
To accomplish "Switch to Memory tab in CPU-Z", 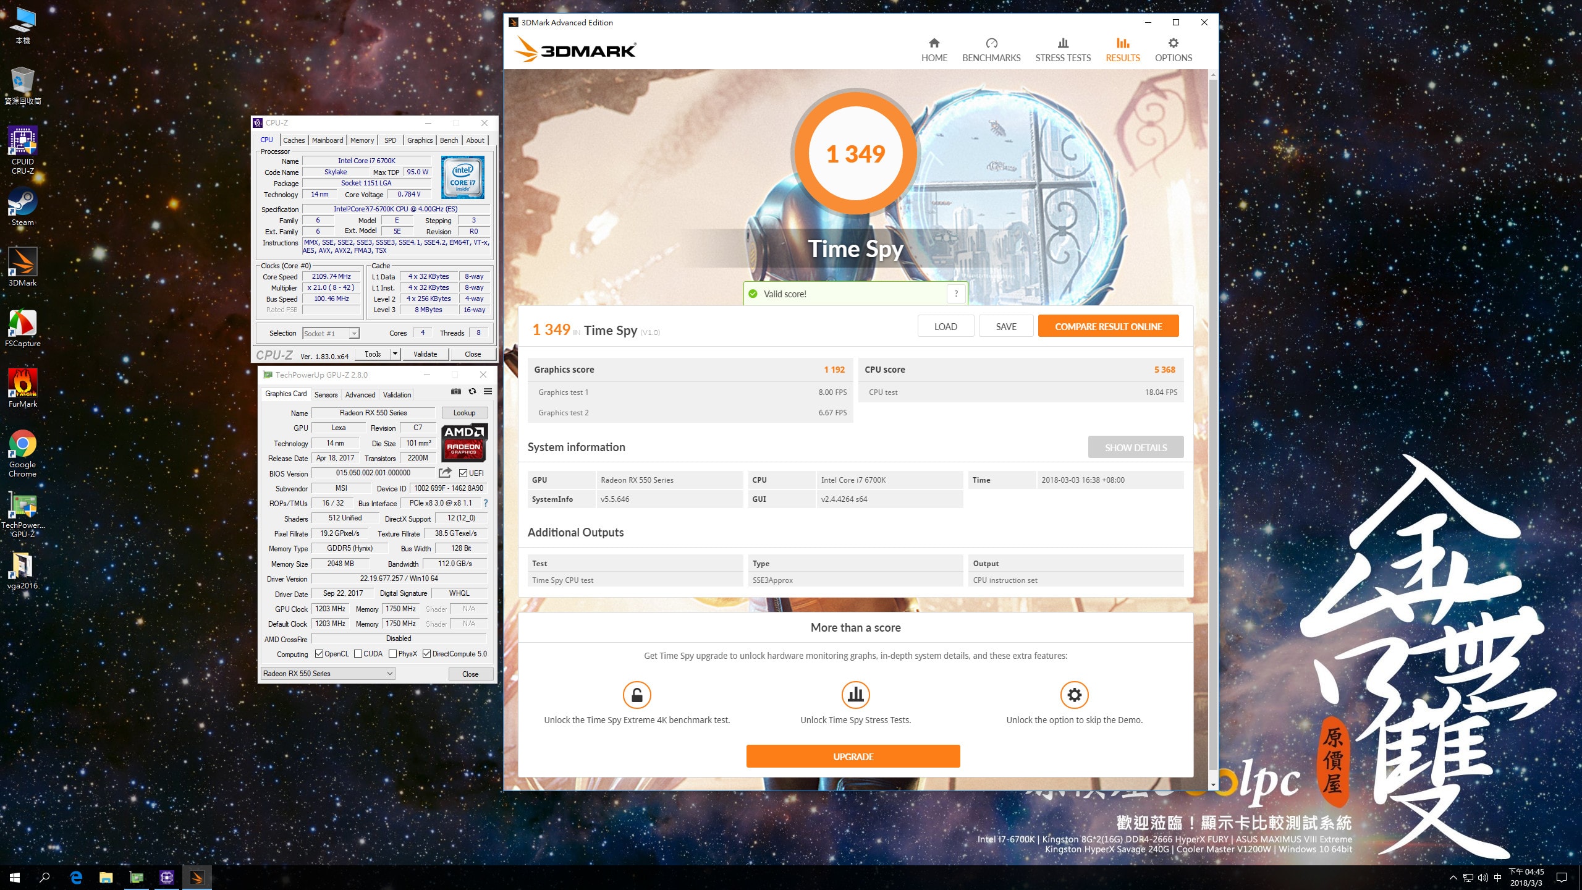I will pos(362,140).
